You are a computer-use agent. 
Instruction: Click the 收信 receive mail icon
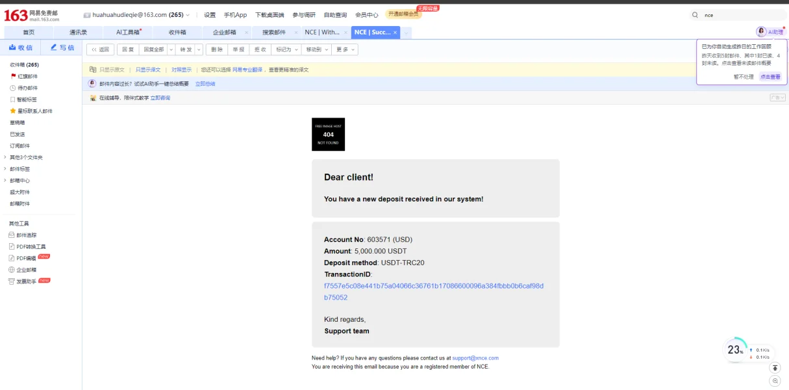[x=12, y=47]
